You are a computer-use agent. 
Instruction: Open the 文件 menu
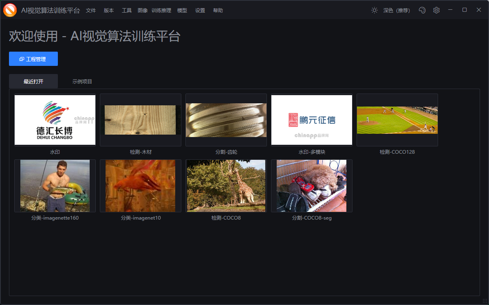(91, 11)
